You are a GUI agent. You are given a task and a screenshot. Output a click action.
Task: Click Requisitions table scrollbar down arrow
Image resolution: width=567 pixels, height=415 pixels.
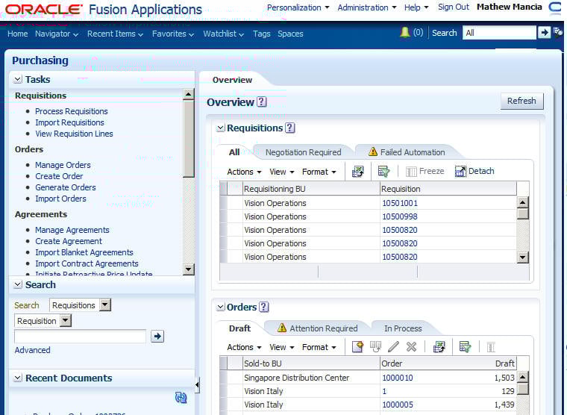click(x=522, y=258)
